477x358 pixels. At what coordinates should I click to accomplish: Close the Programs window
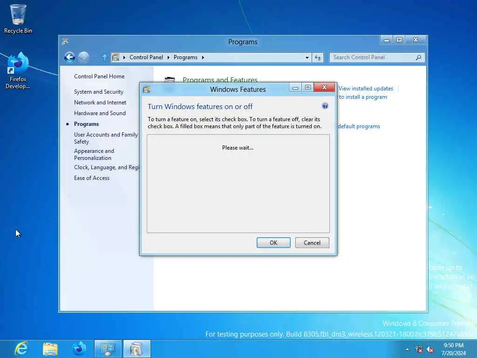tap(416, 40)
